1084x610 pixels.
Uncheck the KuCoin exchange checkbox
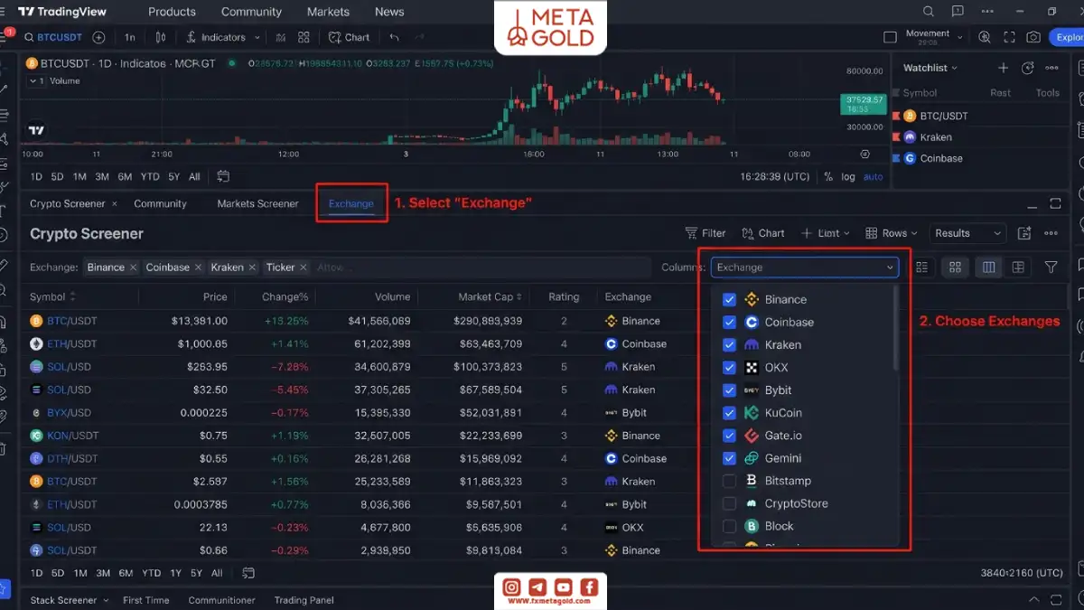[729, 413]
